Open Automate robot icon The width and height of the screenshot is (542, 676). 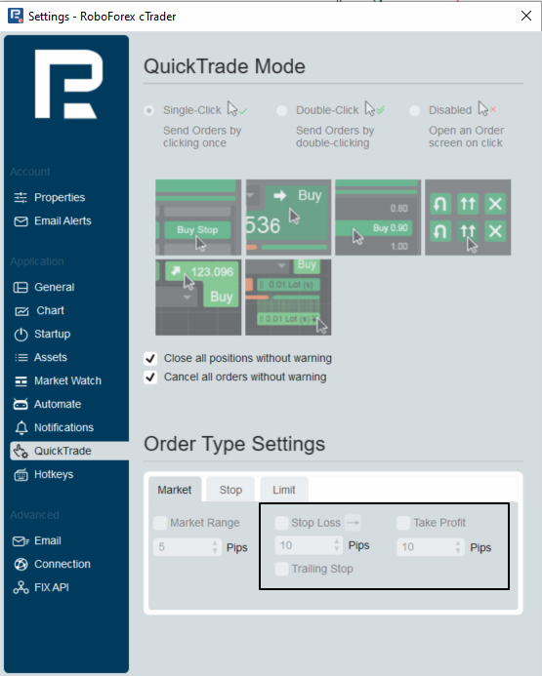[x=21, y=404]
